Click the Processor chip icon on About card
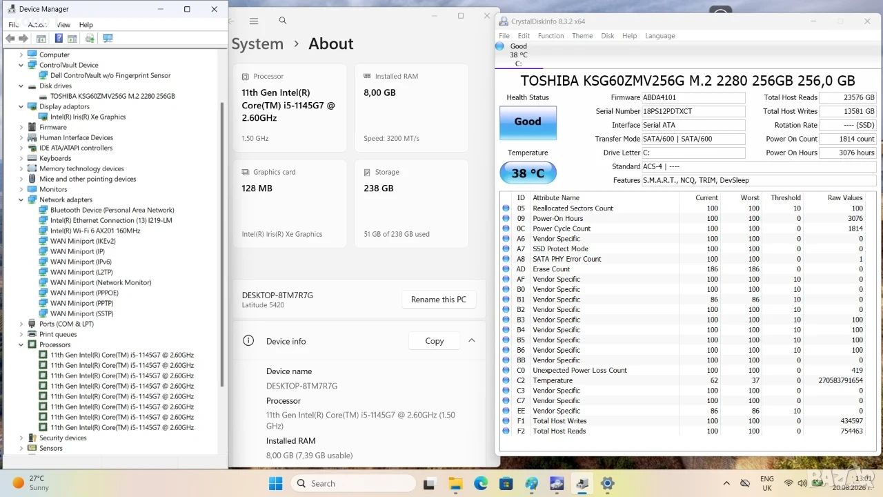 click(x=246, y=77)
